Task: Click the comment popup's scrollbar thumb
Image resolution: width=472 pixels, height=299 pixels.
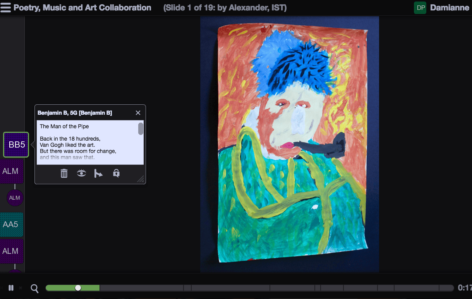Action: pyautogui.click(x=141, y=129)
